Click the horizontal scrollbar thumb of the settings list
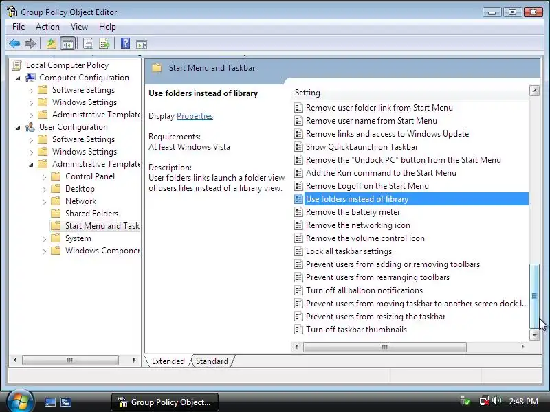This screenshot has height=412, width=550. pos(385,347)
